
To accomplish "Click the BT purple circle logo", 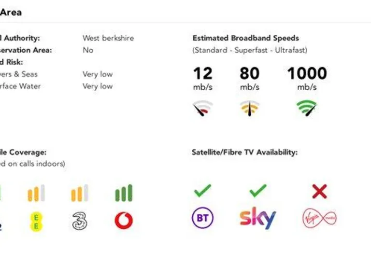I will tap(203, 219).
